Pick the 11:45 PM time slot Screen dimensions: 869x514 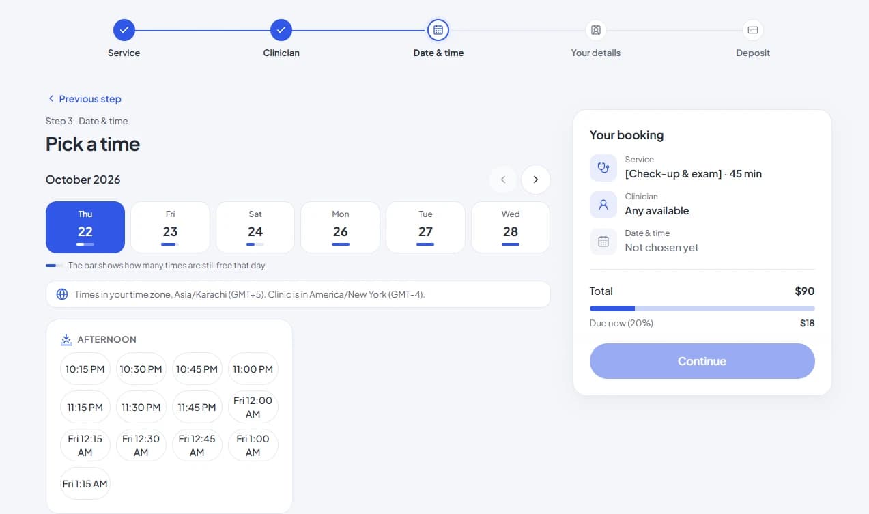[197, 408]
